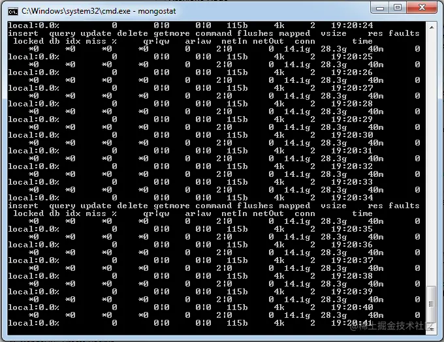Click '4k' netOut value on 19:20:29 row
Screen dimensions: 444x342
279,119
